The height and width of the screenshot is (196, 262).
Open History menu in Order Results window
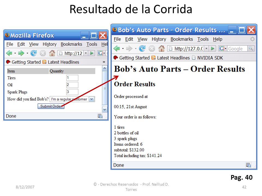coord(159,39)
